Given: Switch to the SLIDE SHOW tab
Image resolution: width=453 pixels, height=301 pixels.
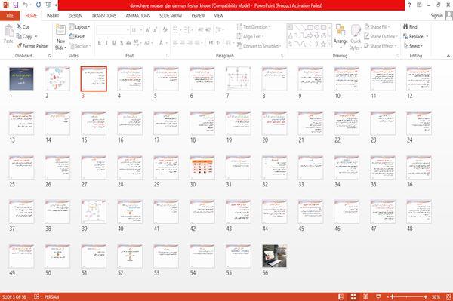Looking at the screenshot, I should (x=171, y=16).
